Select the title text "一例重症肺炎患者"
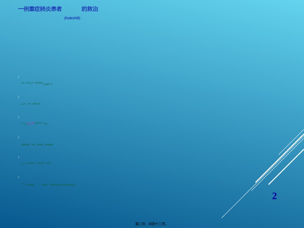The height and width of the screenshot is (228, 304). click(40, 9)
